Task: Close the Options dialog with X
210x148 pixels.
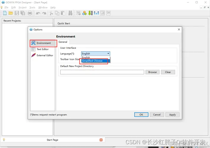Action: coord(179,30)
